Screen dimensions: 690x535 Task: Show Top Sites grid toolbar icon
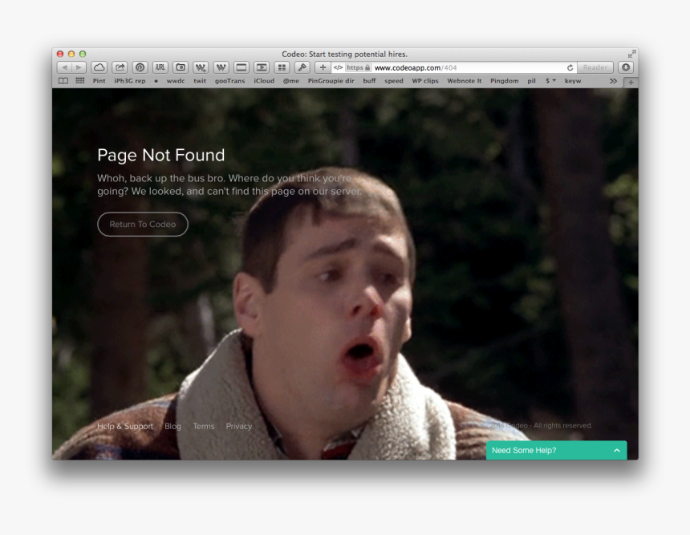pos(282,67)
